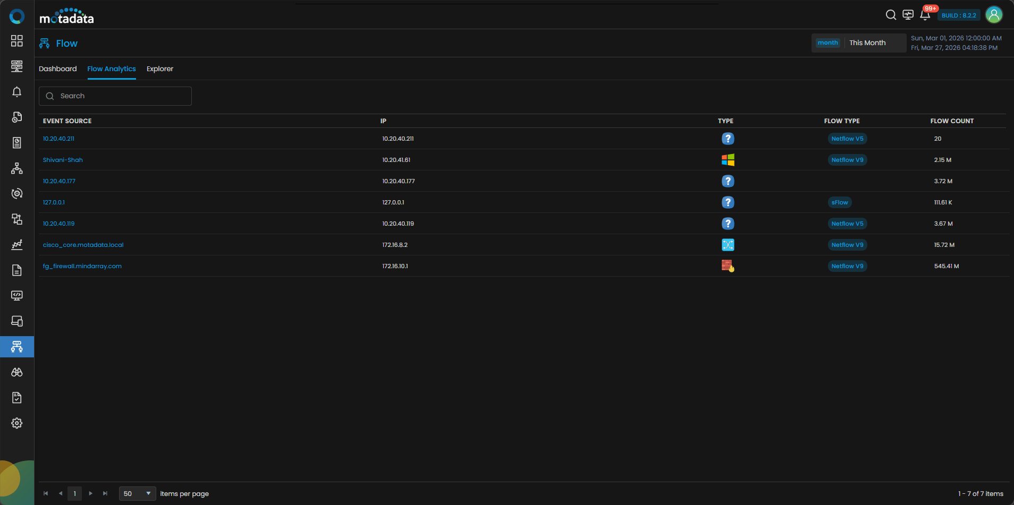Open the global search magnifier icon

coord(891,15)
